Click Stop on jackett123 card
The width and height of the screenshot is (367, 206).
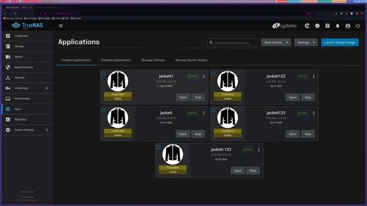pos(308,134)
